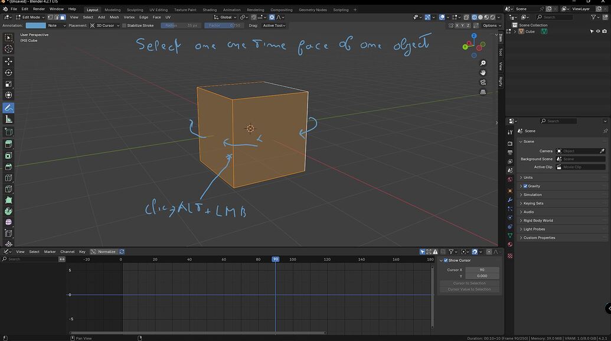
Task: Toggle Cube render camera icon in outliner
Action: (x=605, y=31)
